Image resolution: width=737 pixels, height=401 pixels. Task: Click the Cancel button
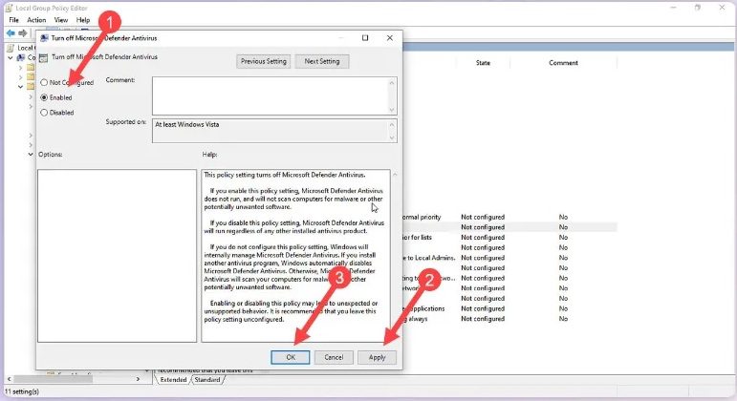(x=334, y=357)
